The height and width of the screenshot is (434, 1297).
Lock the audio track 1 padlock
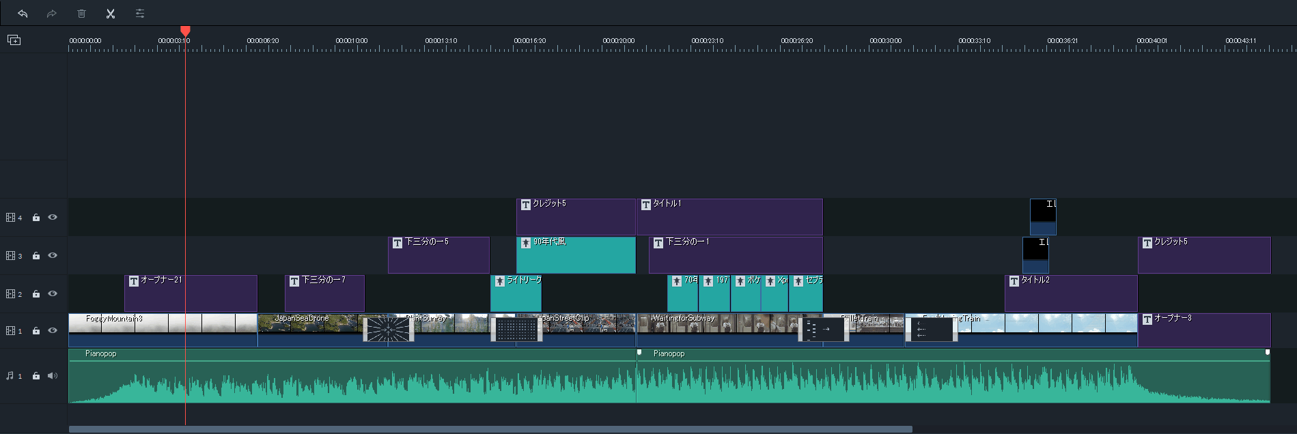pos(36,376)
